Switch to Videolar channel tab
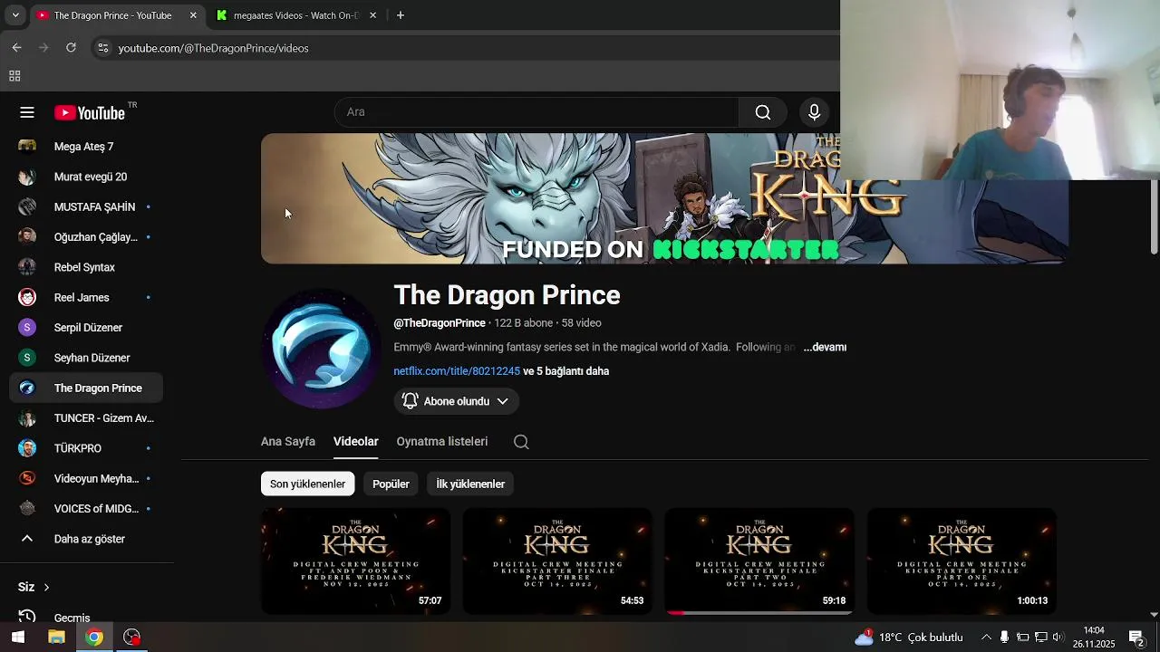 tap(355, 441)
